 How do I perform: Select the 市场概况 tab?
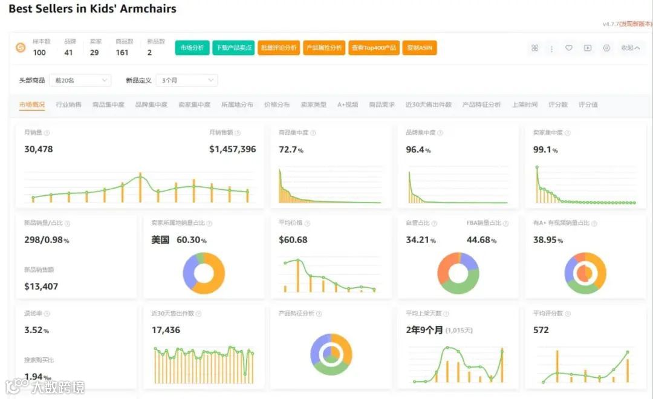(32, 105)
